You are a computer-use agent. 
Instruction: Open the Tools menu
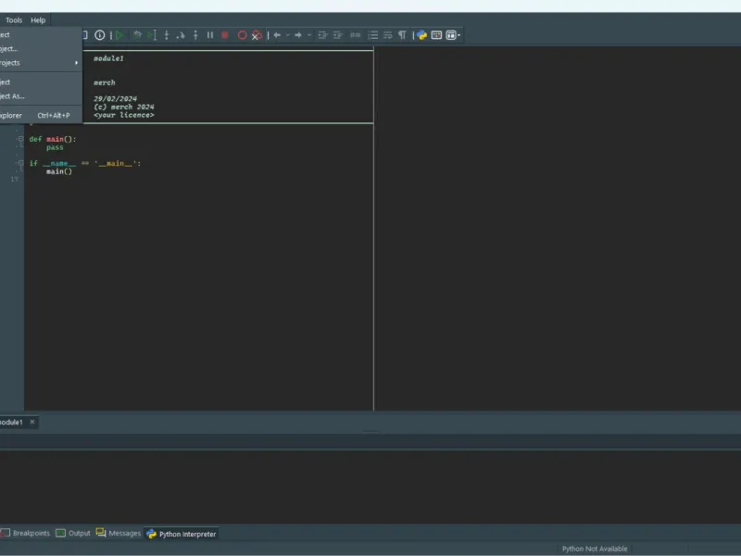click(x=14, y=19)
